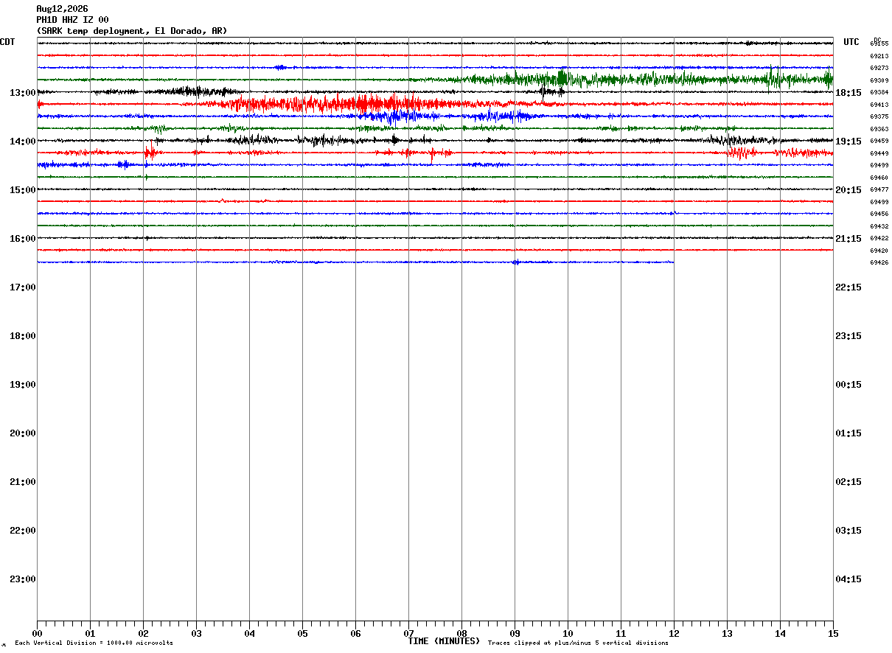Select the 23:00 CDT hour label
Image resolution: width=892 pixels, height=653 pixels.
[x=23, y=579]
